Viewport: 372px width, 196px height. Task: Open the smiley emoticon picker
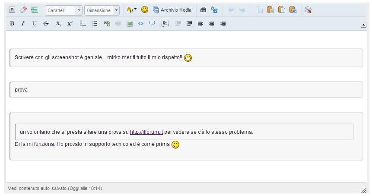pyautogui.click(x=145, y=10)
